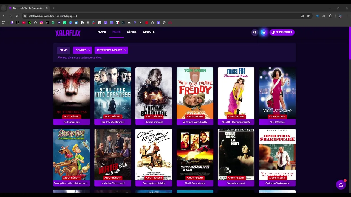Open the Chrome apps grid shortcut
351x197 pixels.
tap(4, 23)
